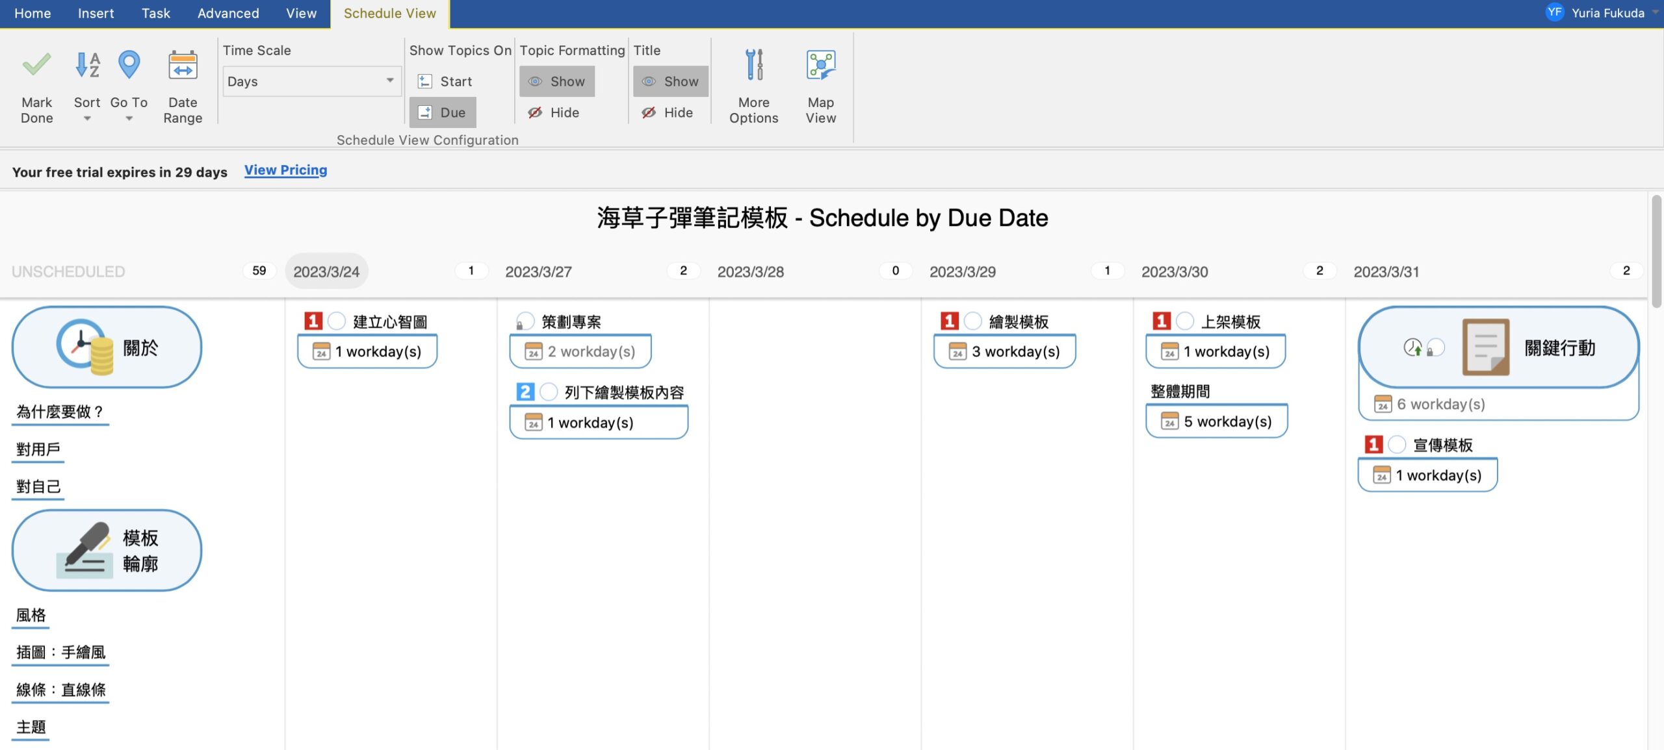Click the Go To pin icon

[x=129, y=65]
